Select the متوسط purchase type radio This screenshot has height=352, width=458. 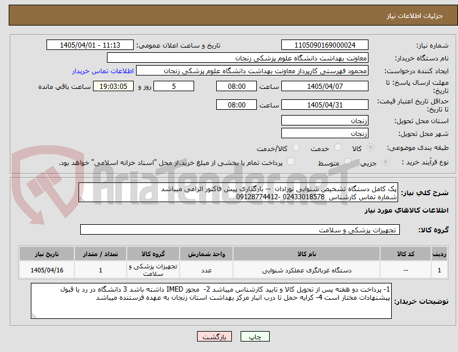348,162
